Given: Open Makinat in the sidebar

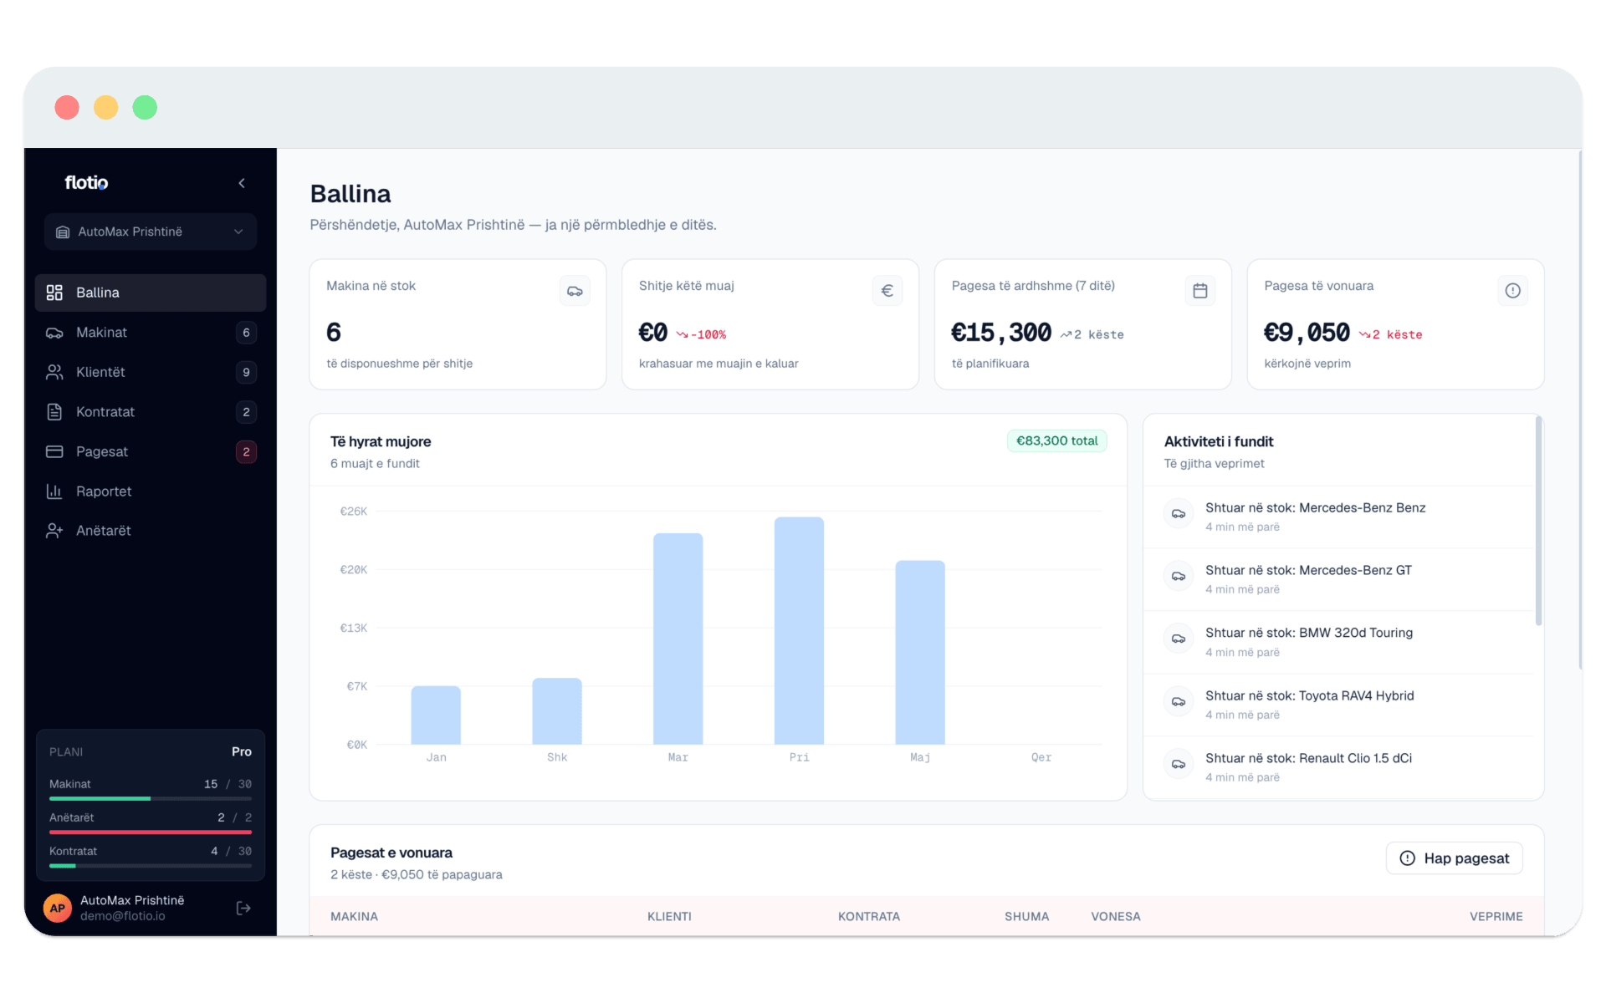Looking at the screenshot, I should pyautogui.click(x=151, y=333).
